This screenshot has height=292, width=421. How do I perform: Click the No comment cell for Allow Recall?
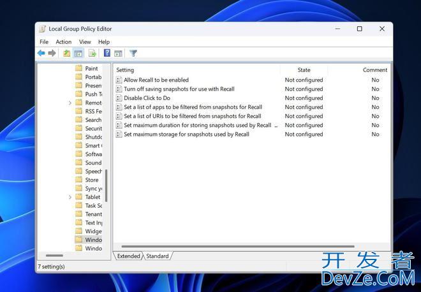tap(375, 80)
